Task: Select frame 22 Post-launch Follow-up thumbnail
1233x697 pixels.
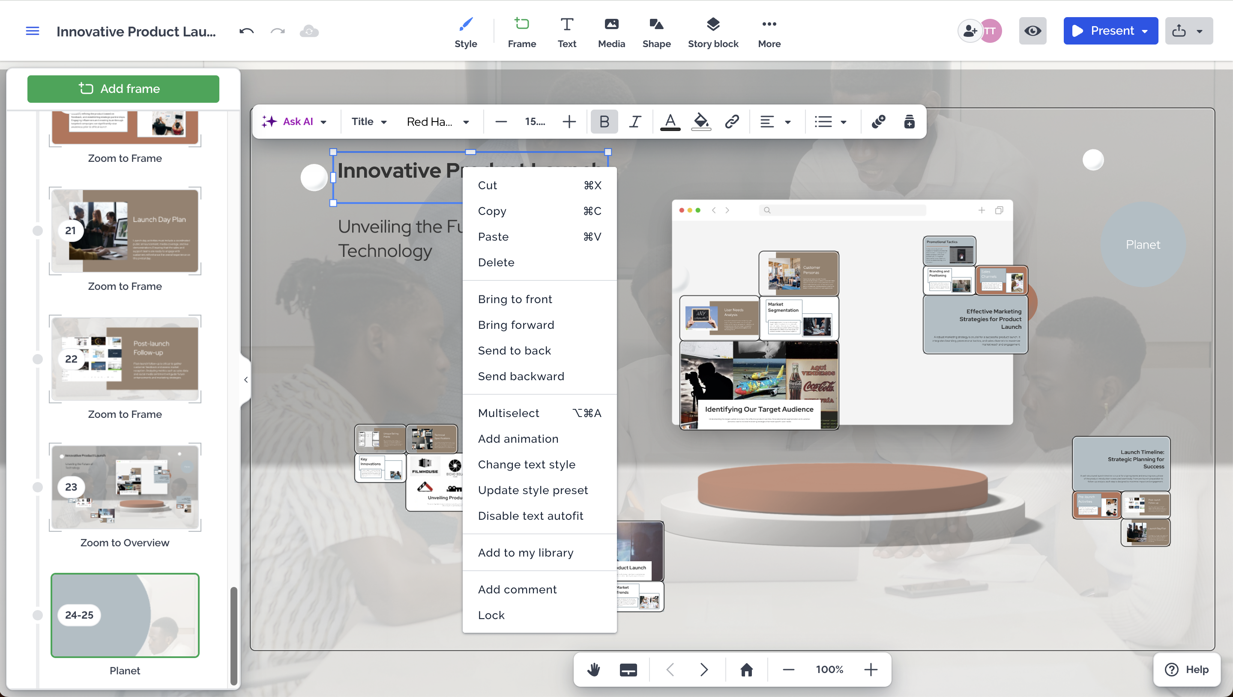Action: click(x=125, y=359)
